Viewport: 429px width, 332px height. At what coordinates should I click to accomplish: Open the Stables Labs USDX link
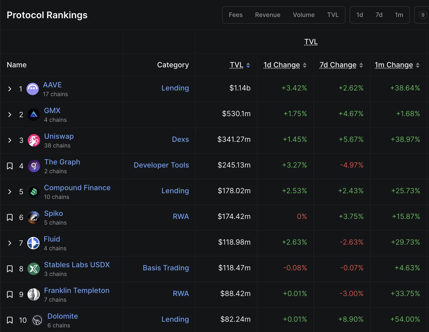click(x=77, y=265)
